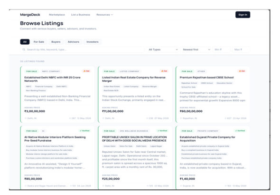Viewport: 280px width, 195px height.
Task: Open the Marketplace nav link
Action: [x=57, y=15]
